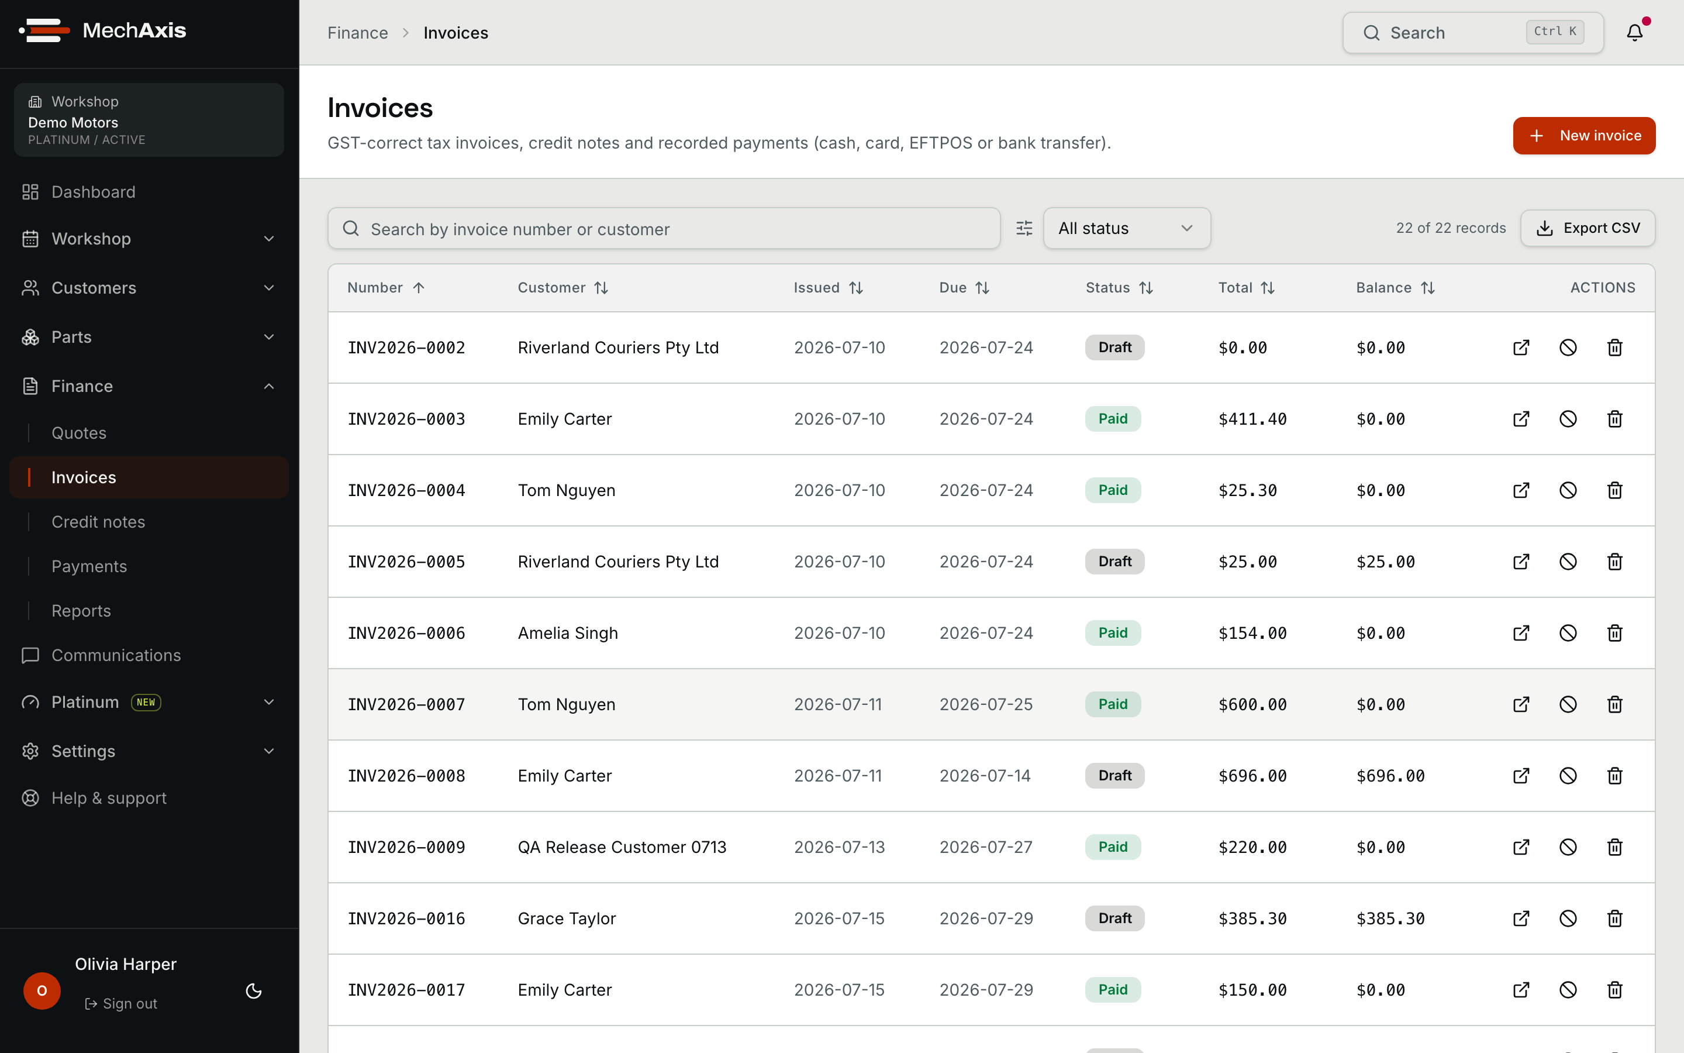Click Olivia Harper's avatar

[x=42, y=990]
